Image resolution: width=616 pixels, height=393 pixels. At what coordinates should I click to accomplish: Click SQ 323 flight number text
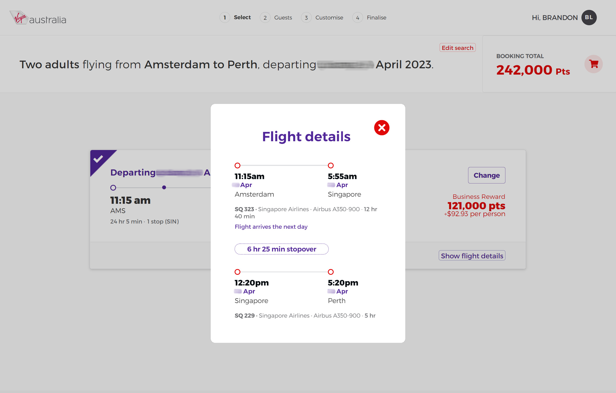(x=244, y=209)
